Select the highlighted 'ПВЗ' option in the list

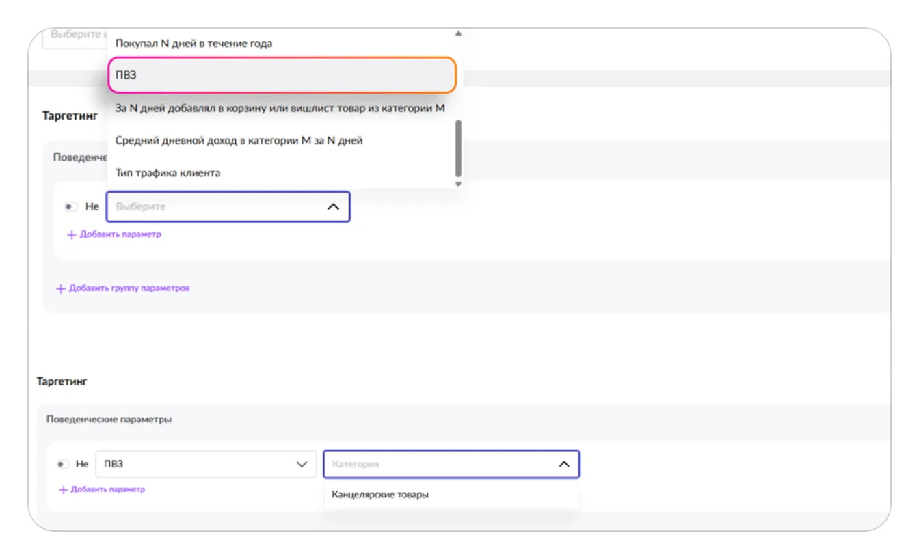281,75
